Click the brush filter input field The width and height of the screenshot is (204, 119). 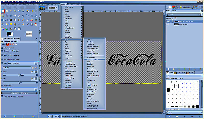coord(184,76)
